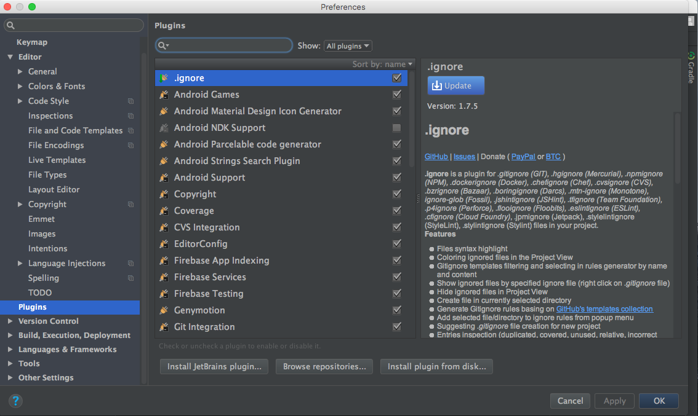Uncheck the Android Games plugin
Screen dimensions: 698x416
396,94
